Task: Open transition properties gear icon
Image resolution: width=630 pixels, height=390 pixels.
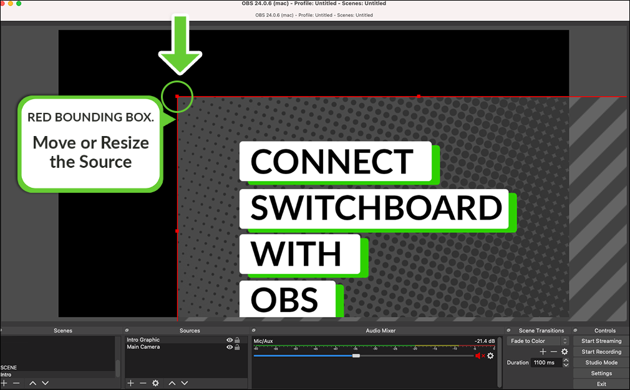Action: (x=565, y=352)
